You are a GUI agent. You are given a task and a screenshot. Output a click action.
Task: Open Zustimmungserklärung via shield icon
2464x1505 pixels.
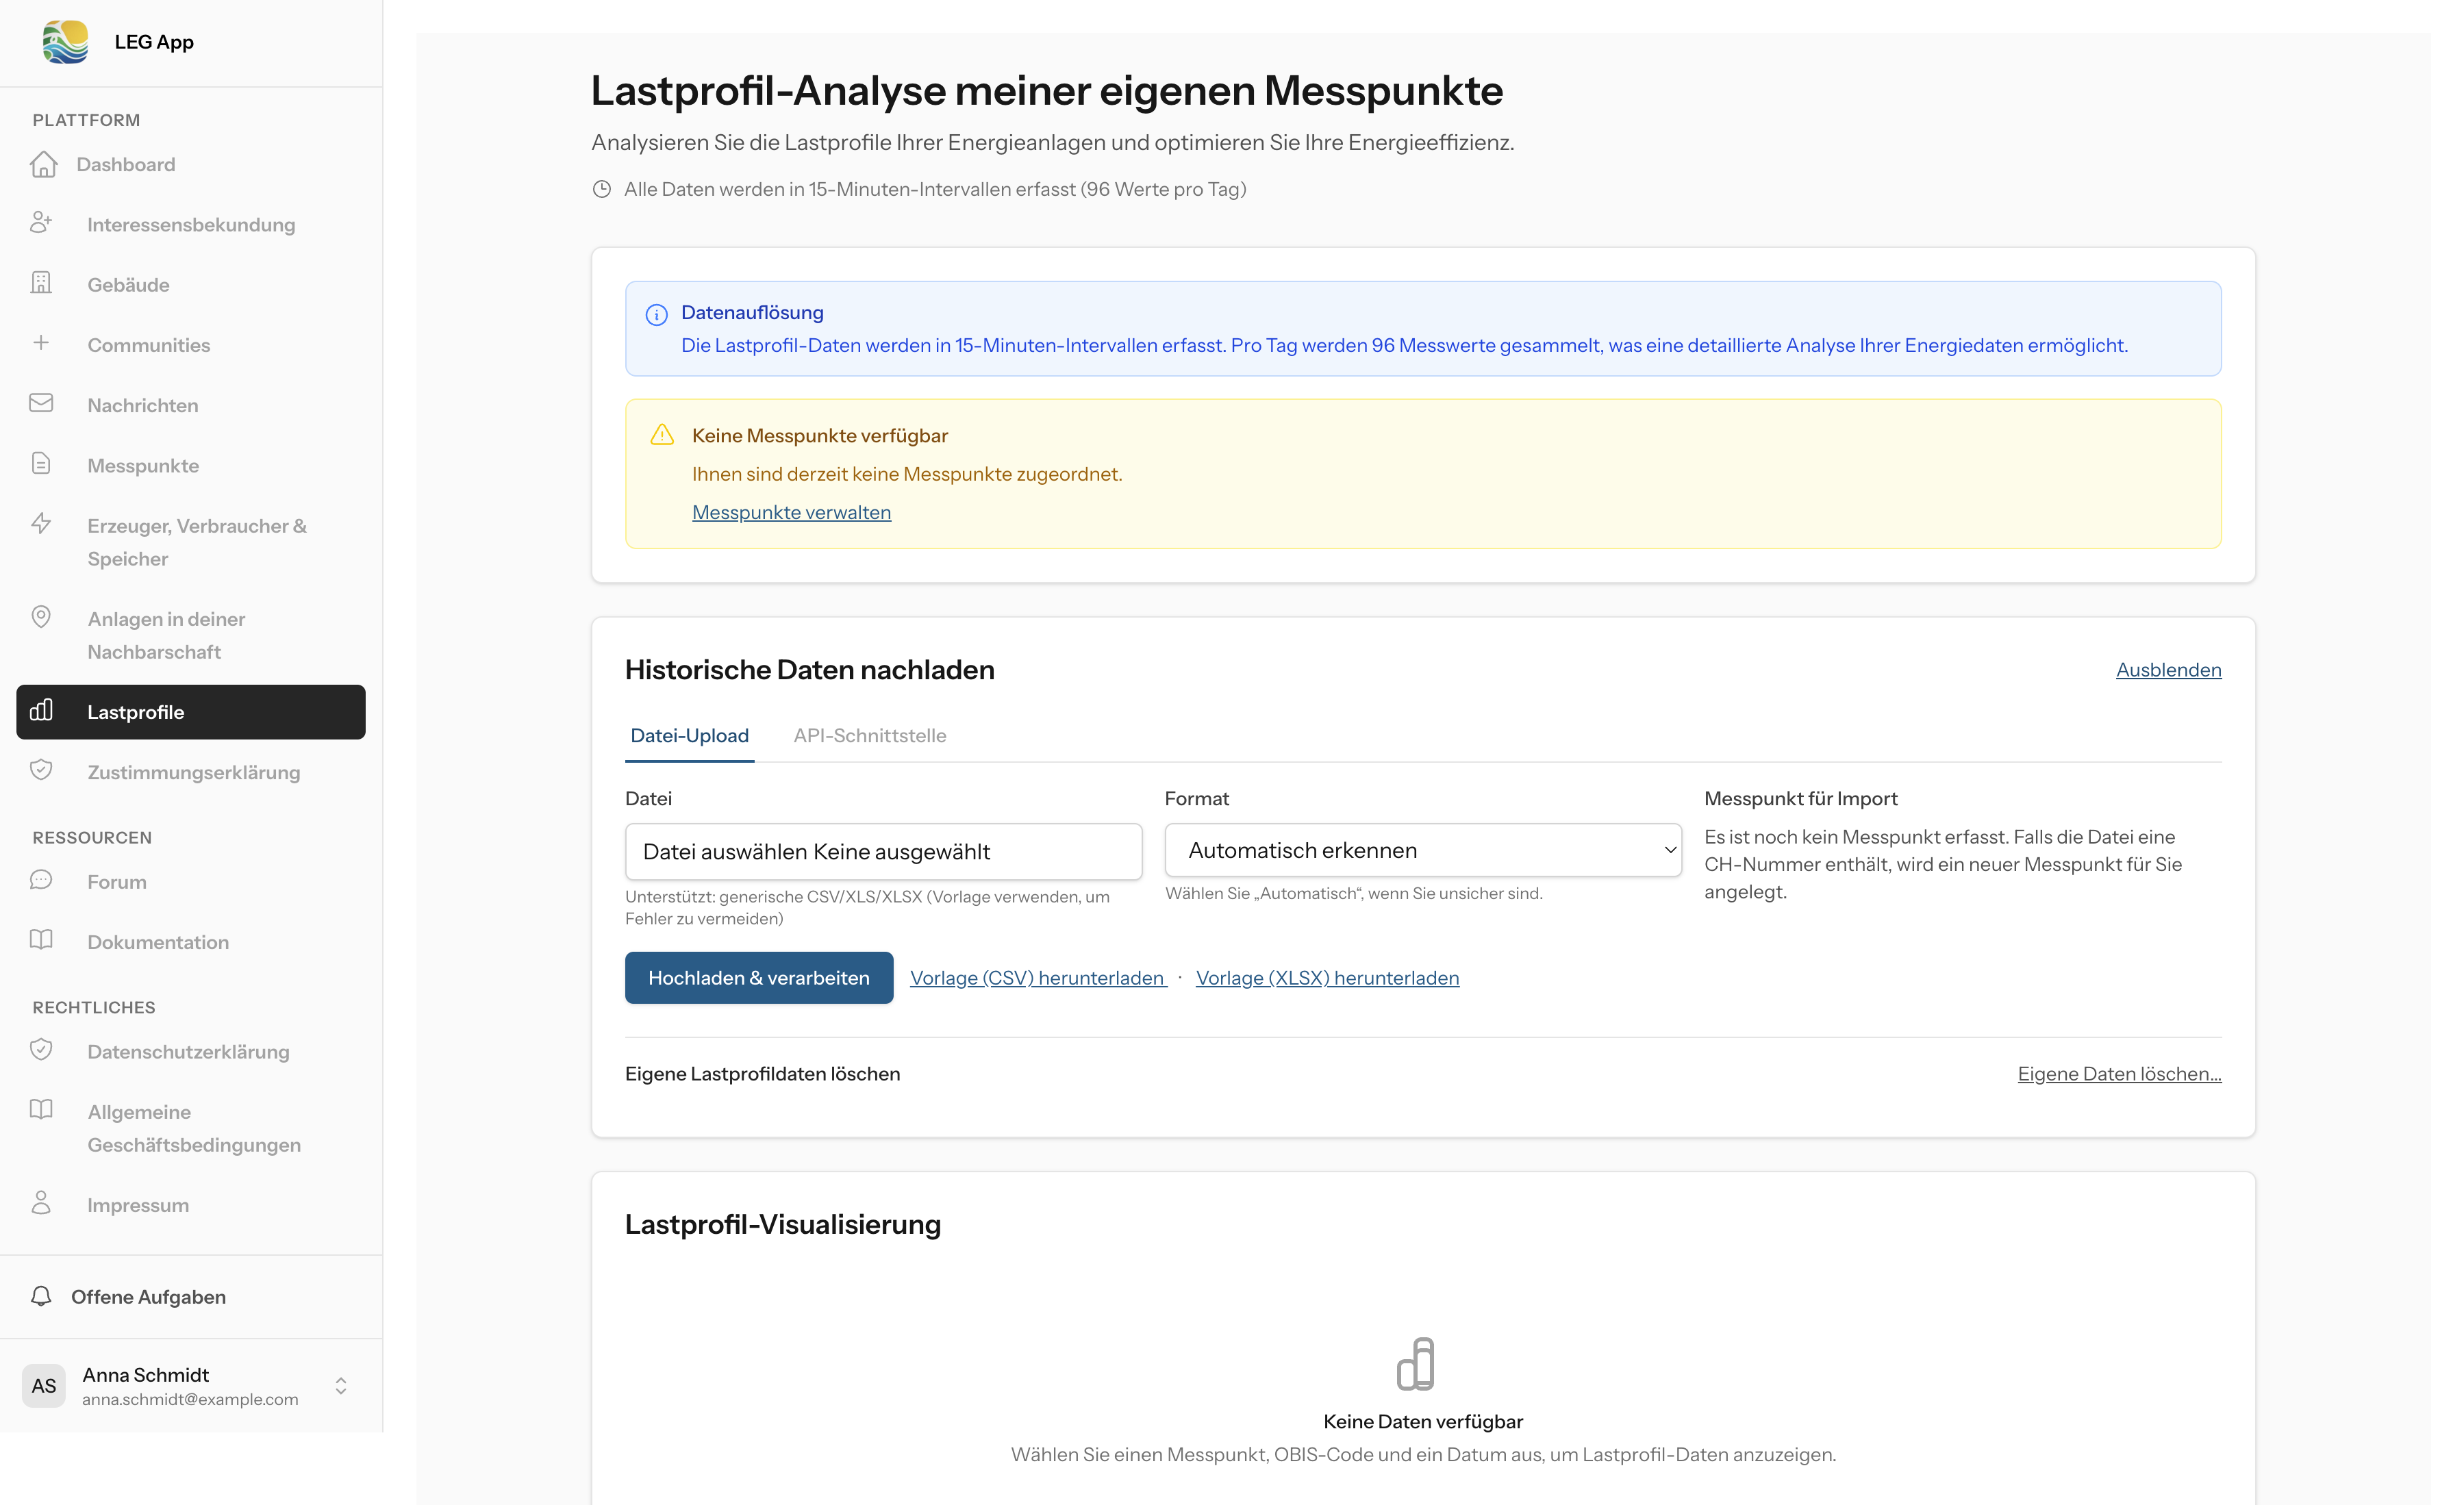(41, 770)
